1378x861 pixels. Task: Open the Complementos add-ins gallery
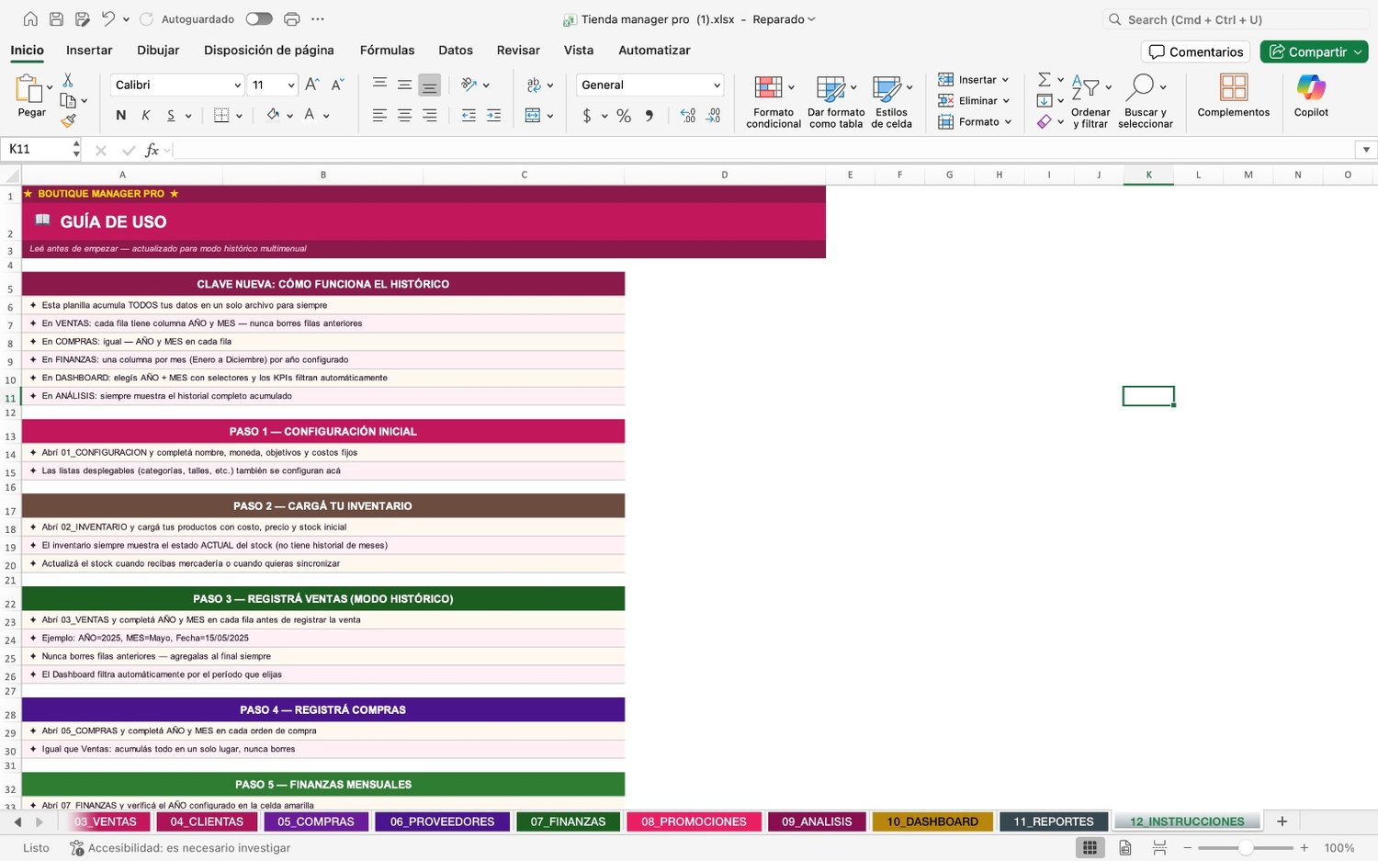1234,96
